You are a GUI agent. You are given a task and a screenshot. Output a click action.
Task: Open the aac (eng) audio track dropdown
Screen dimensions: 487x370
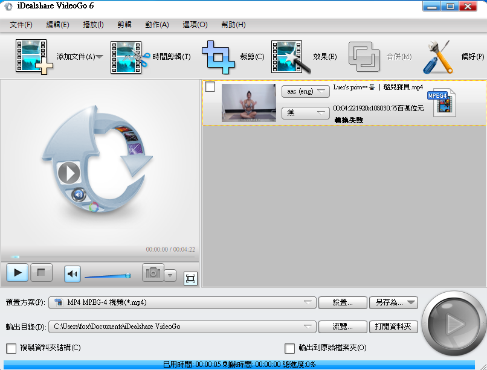pyautogui.click(x=305, y=91)
